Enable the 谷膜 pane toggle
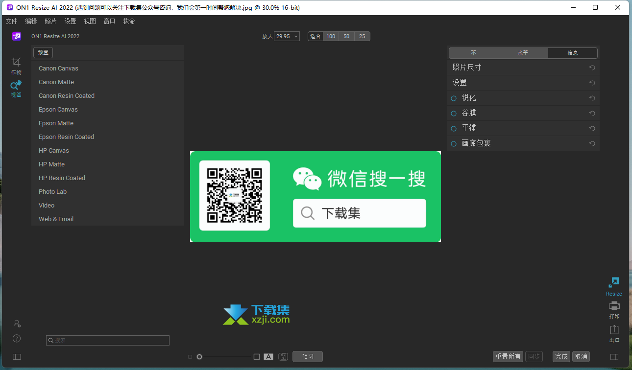Viewport: 632px width, 370px height. point(454,113)
